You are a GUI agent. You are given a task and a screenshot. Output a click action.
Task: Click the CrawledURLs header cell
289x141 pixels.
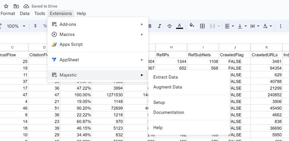(x=267, y=55)
